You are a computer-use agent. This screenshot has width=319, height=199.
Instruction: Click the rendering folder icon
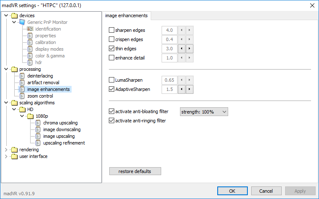tap(14, 150)
